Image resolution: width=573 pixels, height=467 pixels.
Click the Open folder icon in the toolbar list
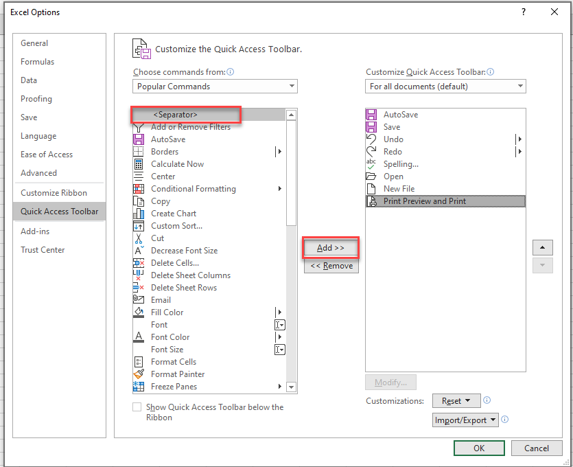click(371, 176)
